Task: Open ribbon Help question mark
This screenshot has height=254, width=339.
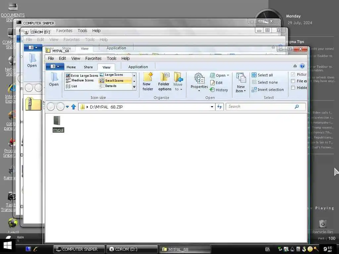Action: (302, 66)
